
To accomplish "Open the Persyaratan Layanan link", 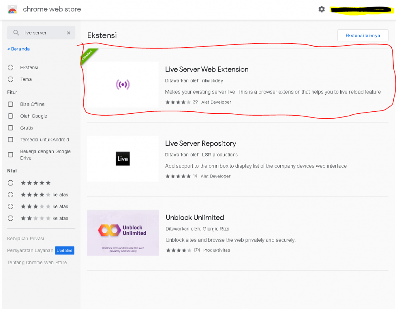I will 30,250.
